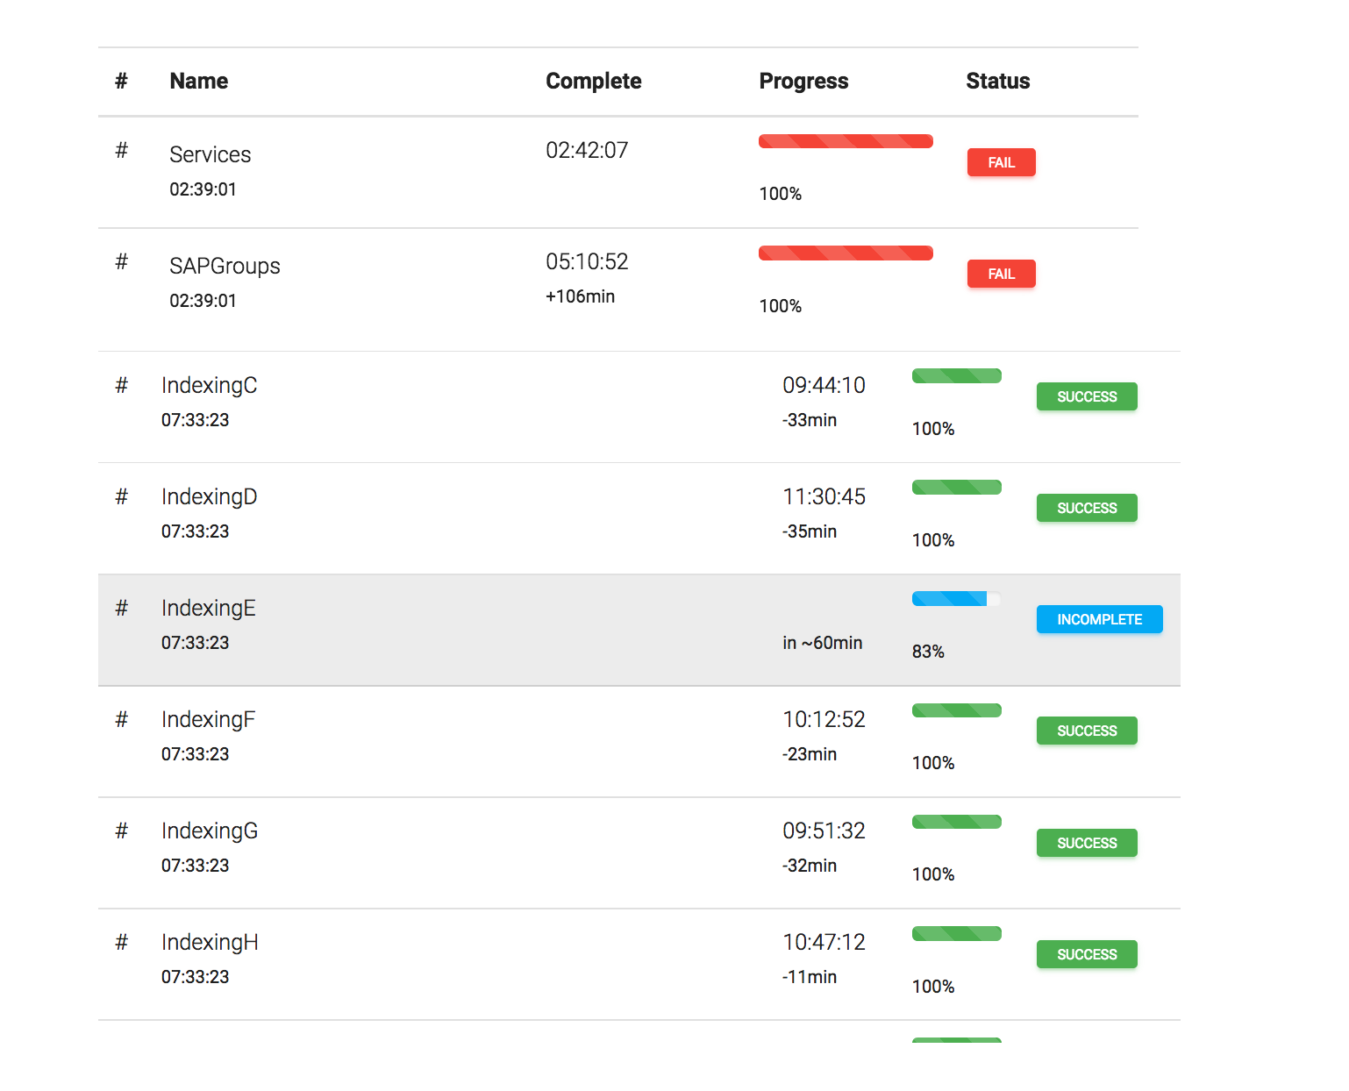Select the IndexingC job name

pos(210,386)
